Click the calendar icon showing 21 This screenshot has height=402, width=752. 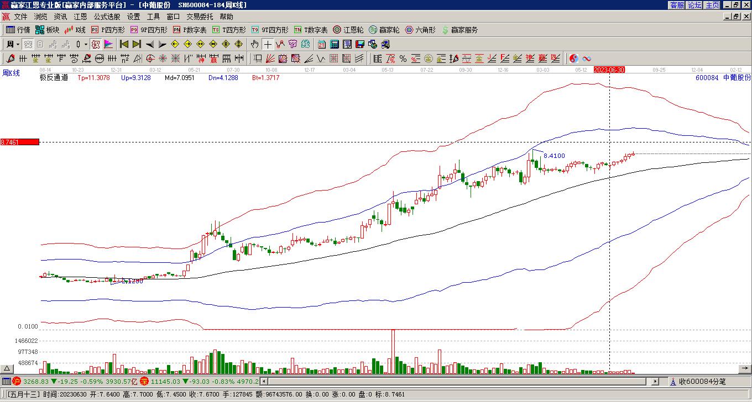(x=322, y=44)
